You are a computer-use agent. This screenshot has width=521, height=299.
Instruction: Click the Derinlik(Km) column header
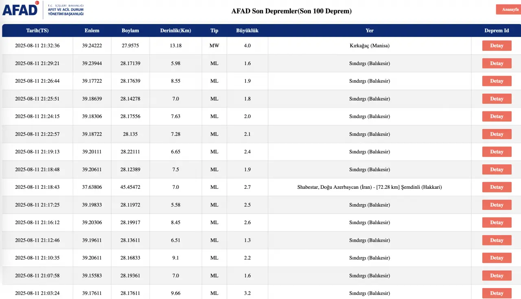[x=175, y=31]
